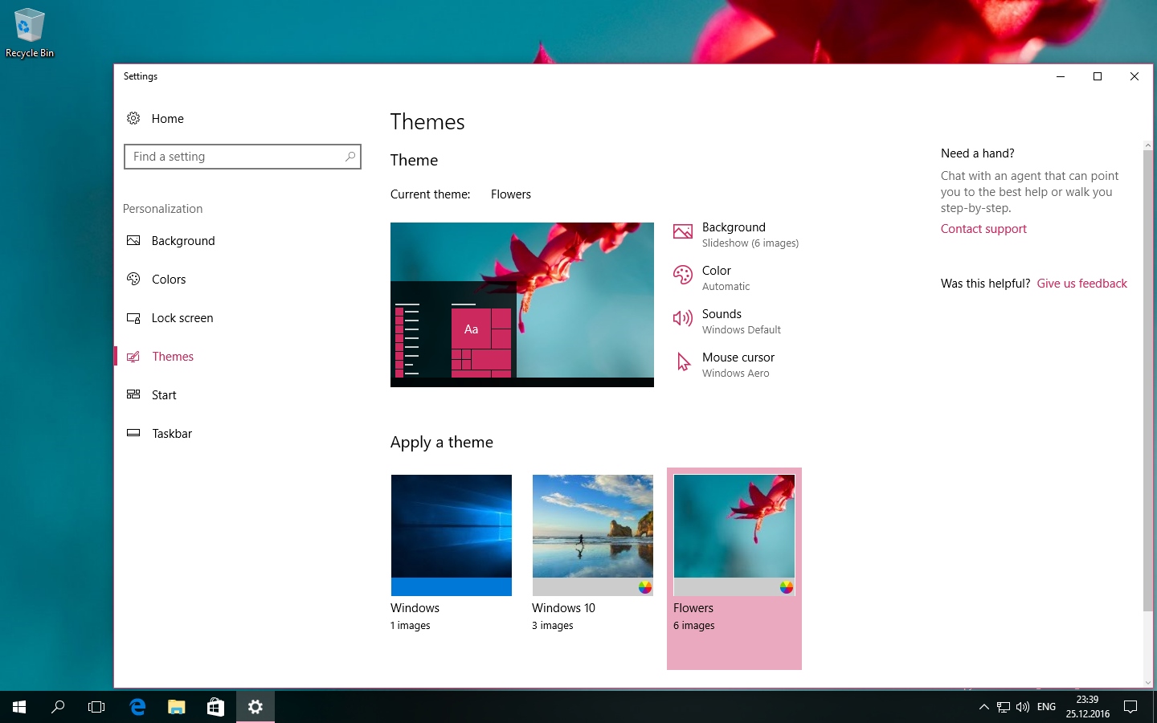Click the '1 images' label under Windows

point(411,626)
